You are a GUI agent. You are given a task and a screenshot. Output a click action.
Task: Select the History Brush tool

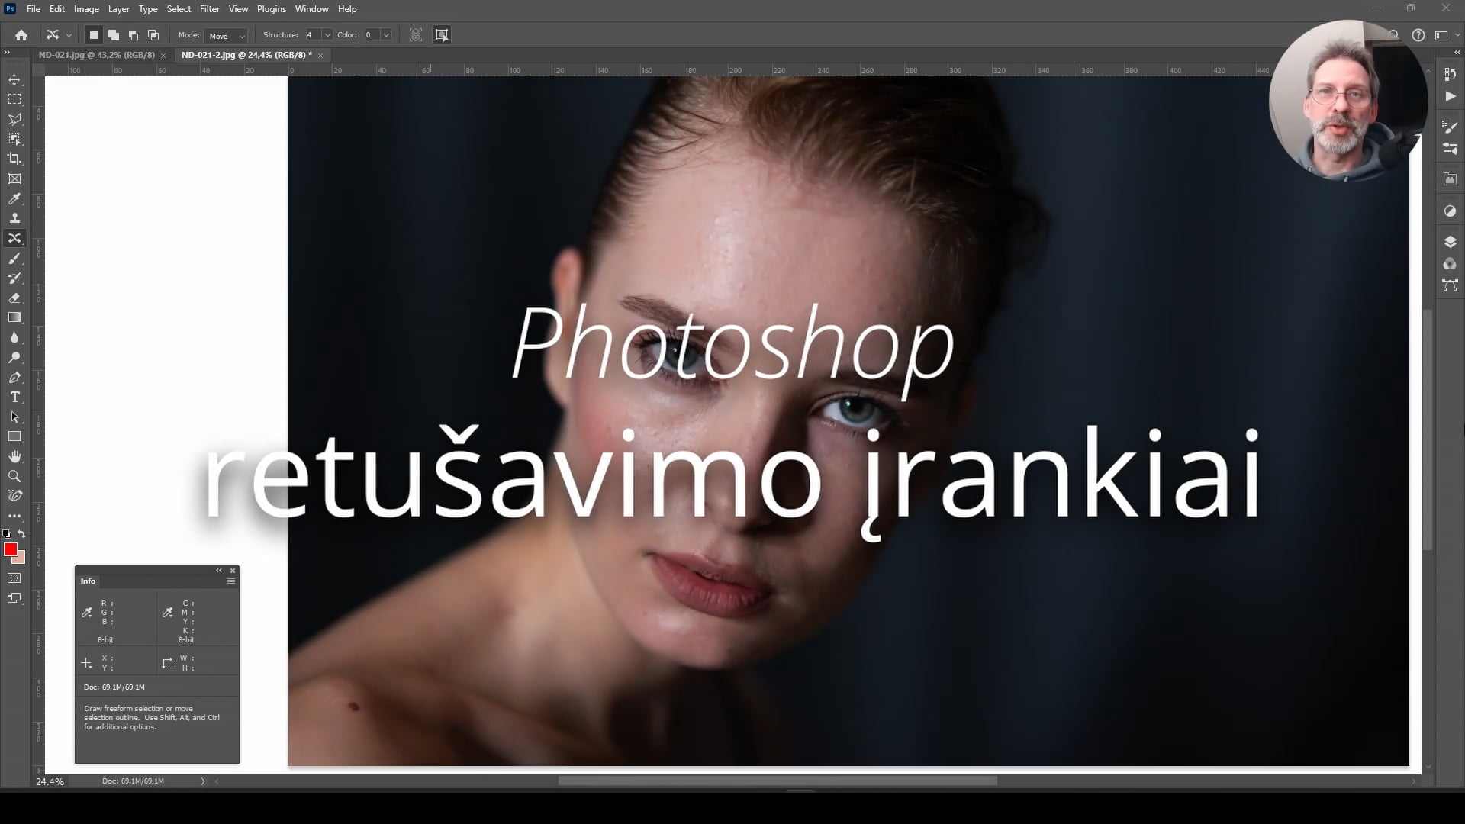coord(14,278)
